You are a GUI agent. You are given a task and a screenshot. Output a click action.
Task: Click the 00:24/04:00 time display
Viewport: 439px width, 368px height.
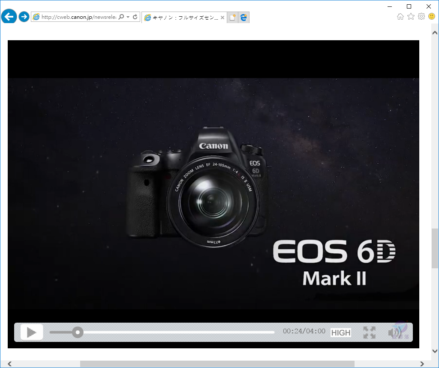point(304,331)
